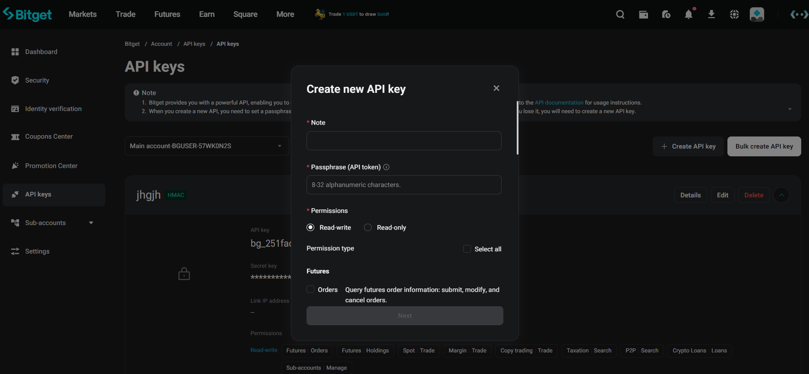The height and width of the screenshot is (374, 809).
Task: Click the user profile avatar
Action: pyautogui.click(x=757, y=15)
